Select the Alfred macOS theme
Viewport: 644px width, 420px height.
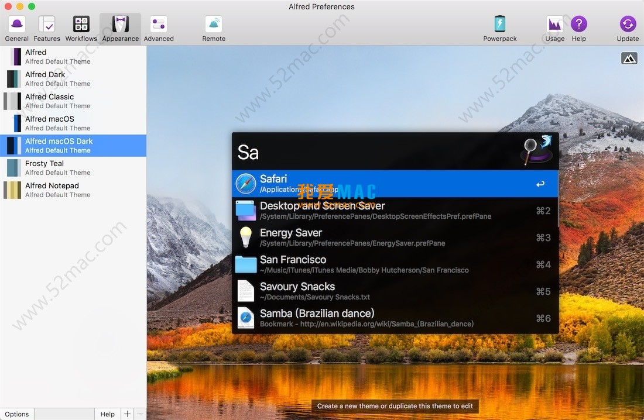coord(73,123)
